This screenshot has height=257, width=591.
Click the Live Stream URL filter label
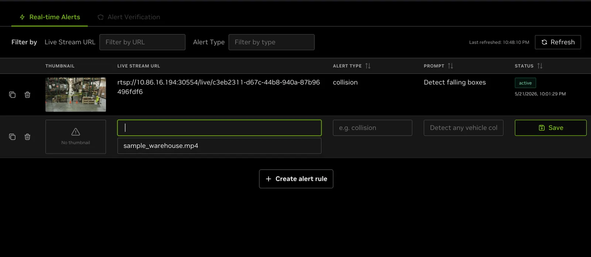(x=70, y=42)
